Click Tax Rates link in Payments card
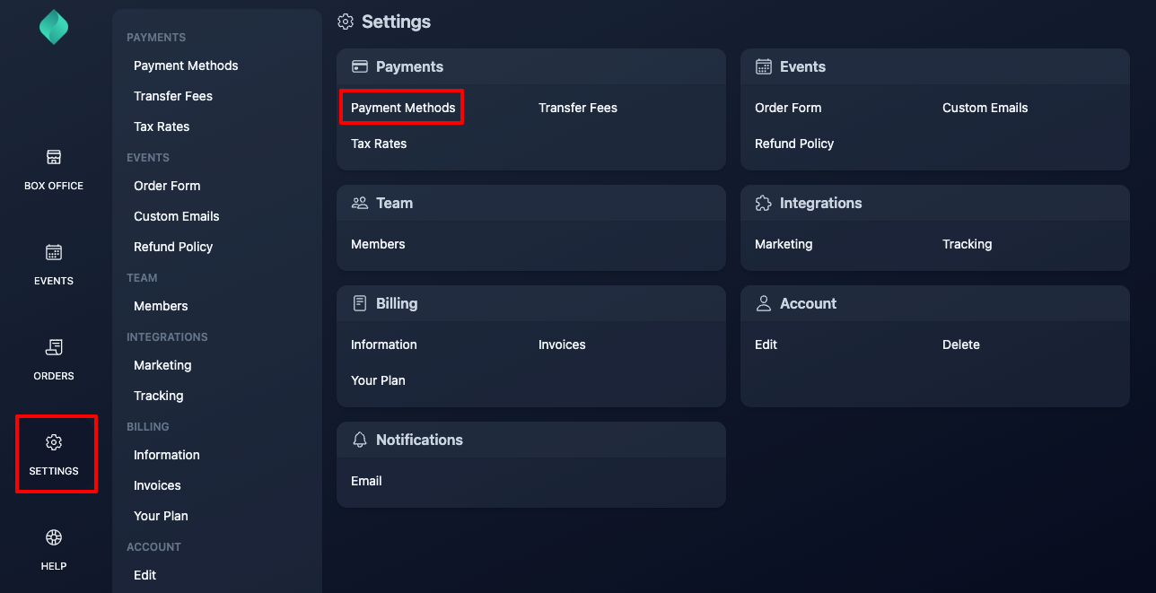 379,144
